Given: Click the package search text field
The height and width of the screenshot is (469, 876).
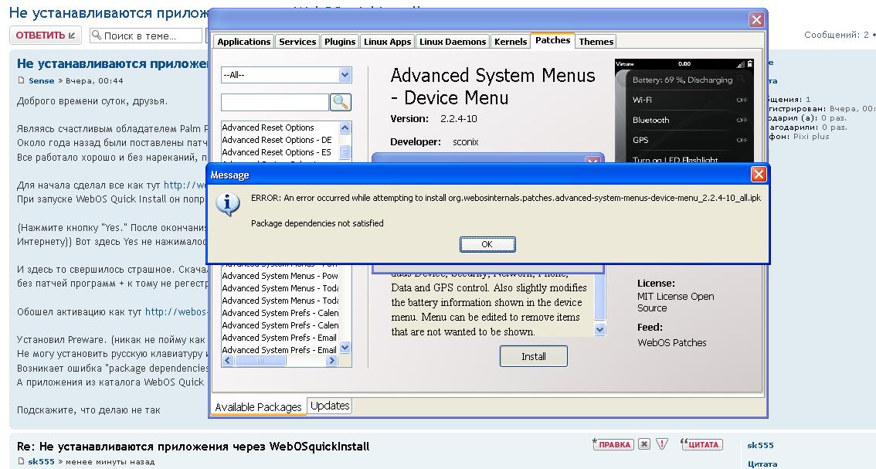Looking at the screenshot, I should (275, 102).
